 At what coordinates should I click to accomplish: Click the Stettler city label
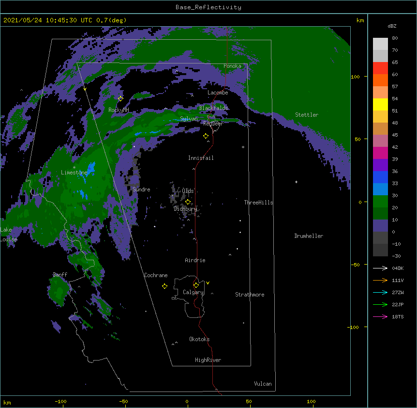click(x=307, y=115)
